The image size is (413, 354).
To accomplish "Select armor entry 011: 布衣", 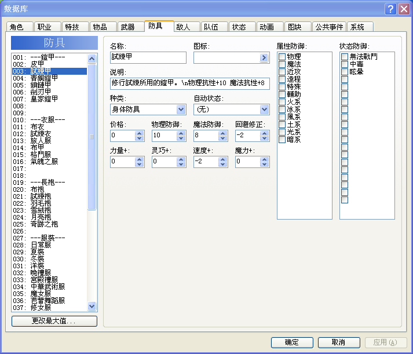I will (49, 127).
